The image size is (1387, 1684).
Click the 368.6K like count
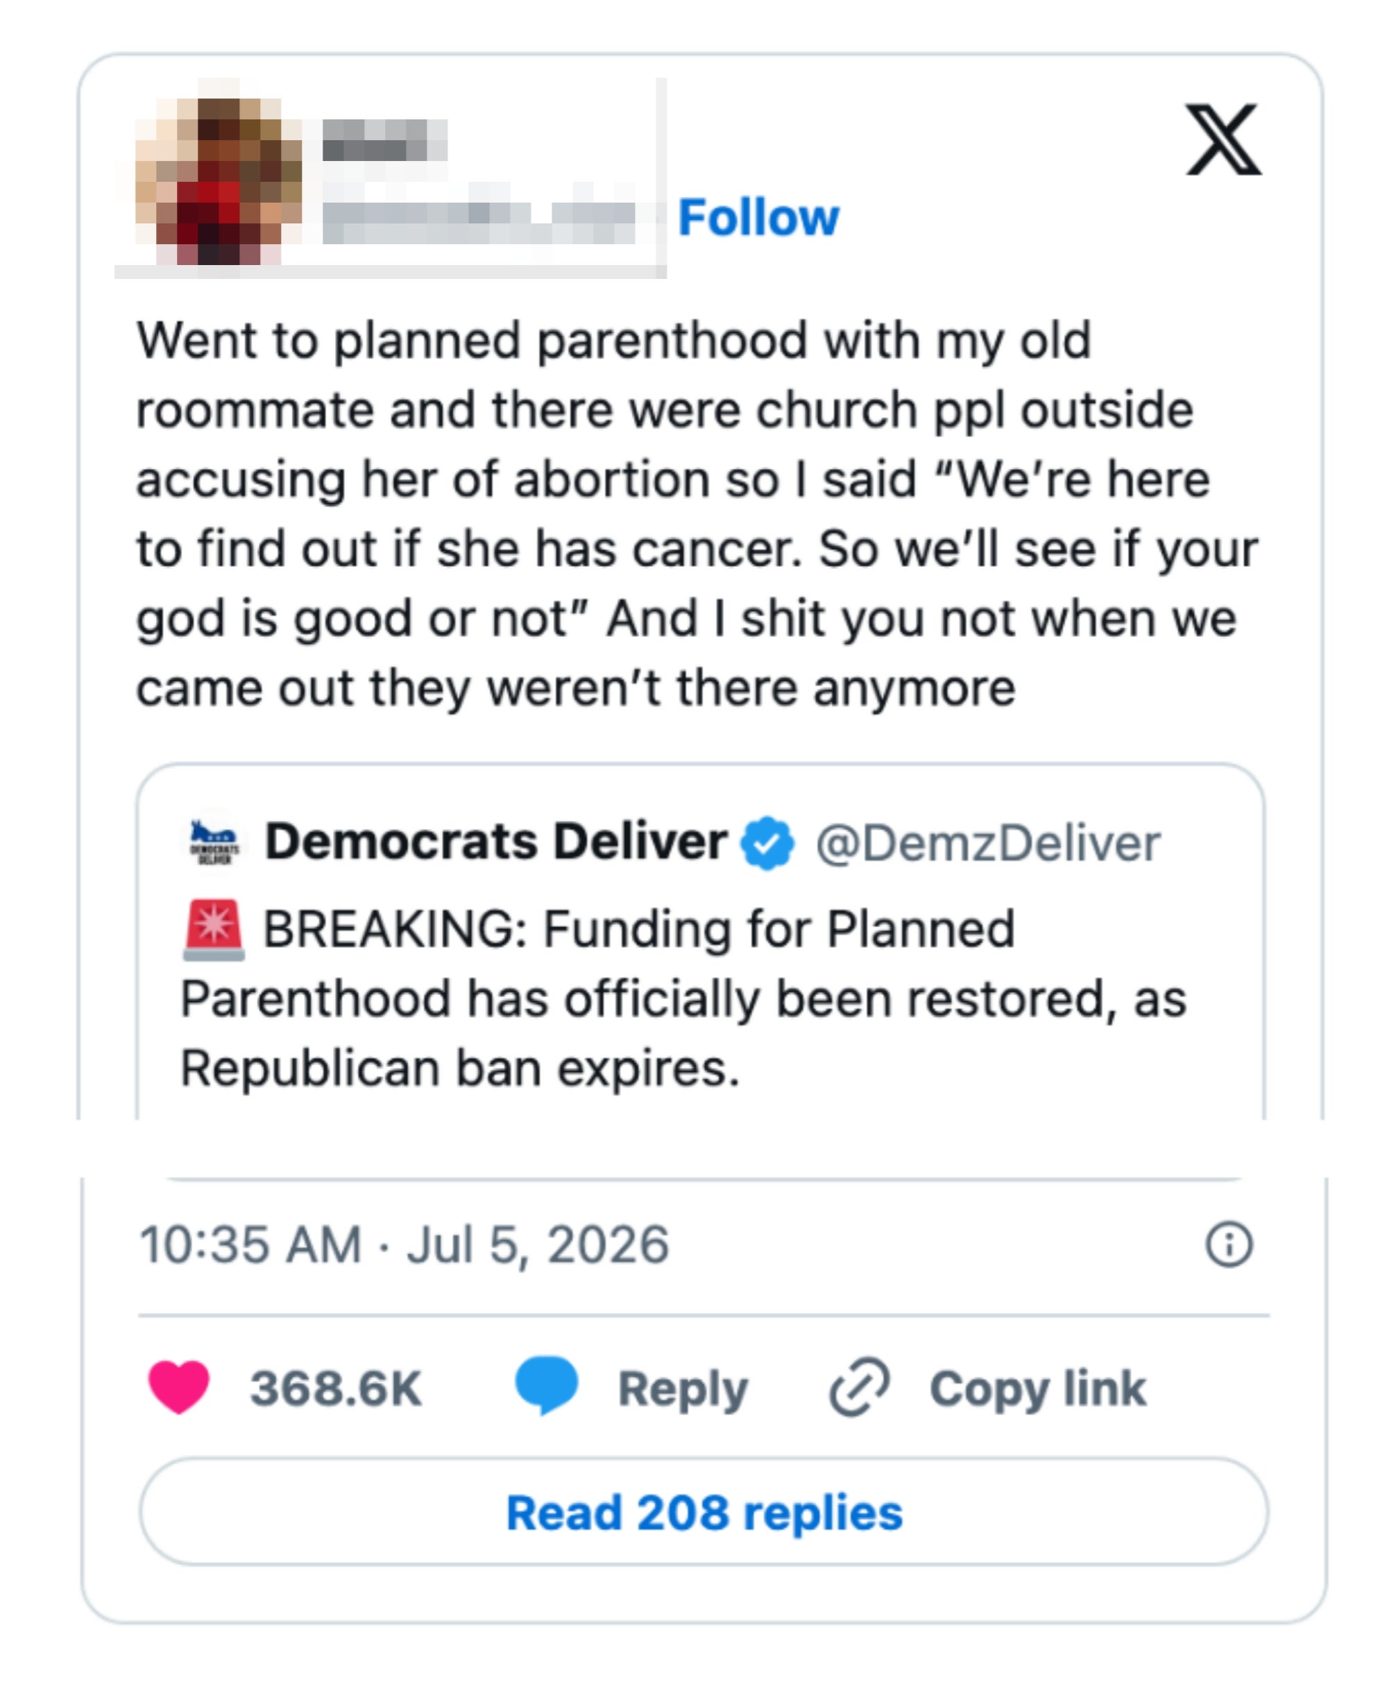[x=336, y=1388]
